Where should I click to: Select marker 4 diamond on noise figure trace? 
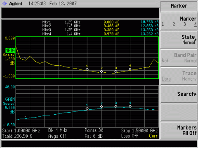130,69
